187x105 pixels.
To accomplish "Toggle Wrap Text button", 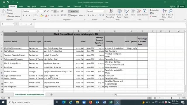I will tap(74, 11).
